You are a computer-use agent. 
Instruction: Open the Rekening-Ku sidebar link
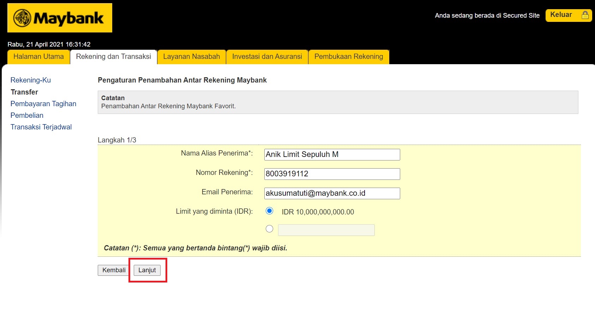[31, 80]
